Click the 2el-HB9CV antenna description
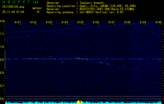Screen dimensions: 164x104 [x=101, y=12]
